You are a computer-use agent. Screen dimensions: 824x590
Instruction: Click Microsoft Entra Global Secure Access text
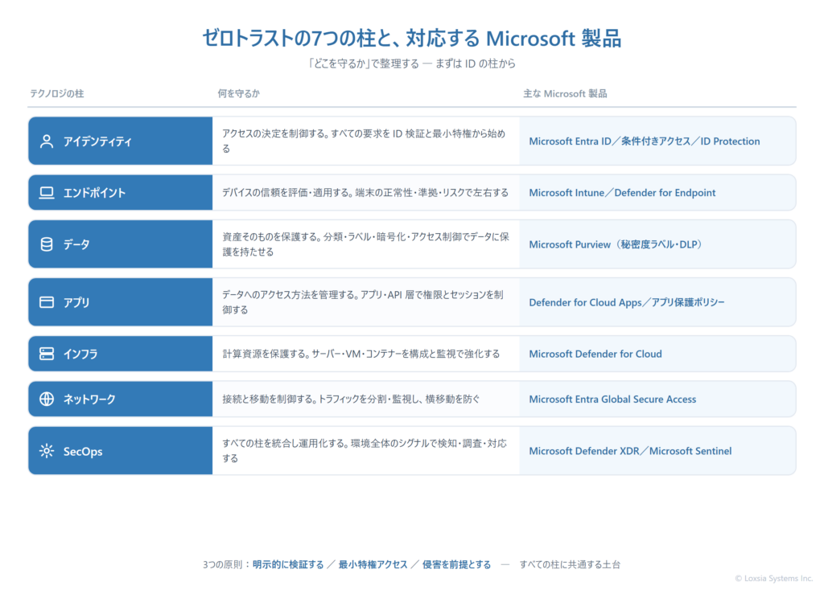612,399
